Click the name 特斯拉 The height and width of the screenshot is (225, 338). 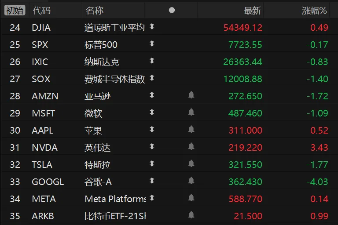[x=97, y=165]
